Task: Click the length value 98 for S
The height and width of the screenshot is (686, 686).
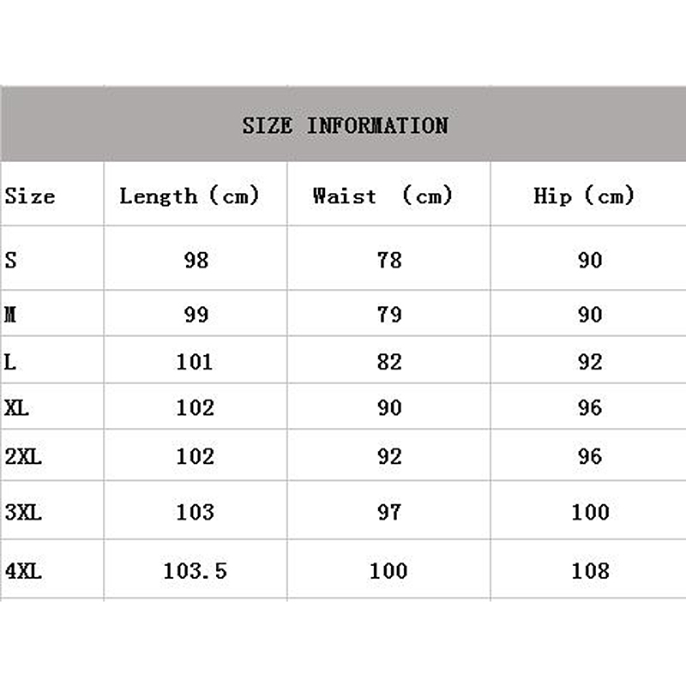Action: 196,260
